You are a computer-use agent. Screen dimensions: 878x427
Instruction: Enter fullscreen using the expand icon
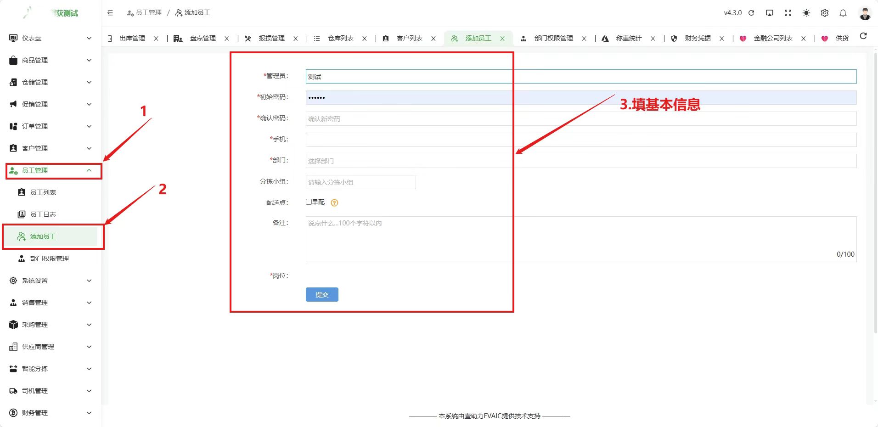click(788, 13)
